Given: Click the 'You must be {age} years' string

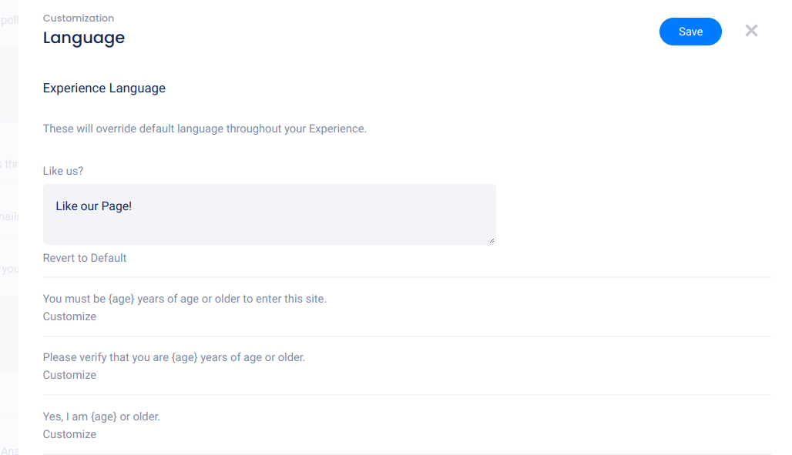Looking at the screenshot, I should [x=185, y=299].
